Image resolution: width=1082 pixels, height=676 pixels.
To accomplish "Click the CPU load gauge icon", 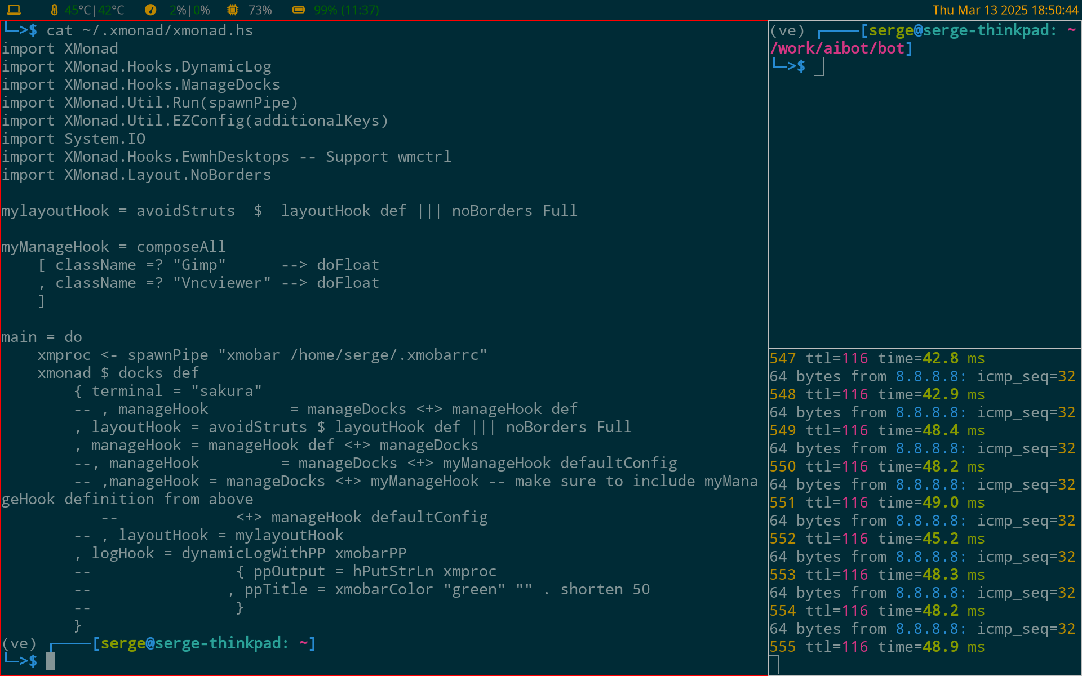I will coord(150,10).
